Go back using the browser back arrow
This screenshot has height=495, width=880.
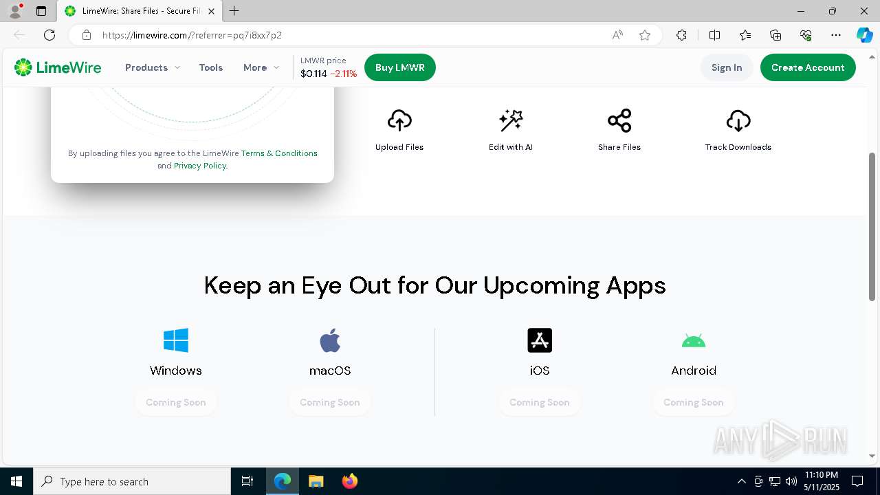[19, 35]
